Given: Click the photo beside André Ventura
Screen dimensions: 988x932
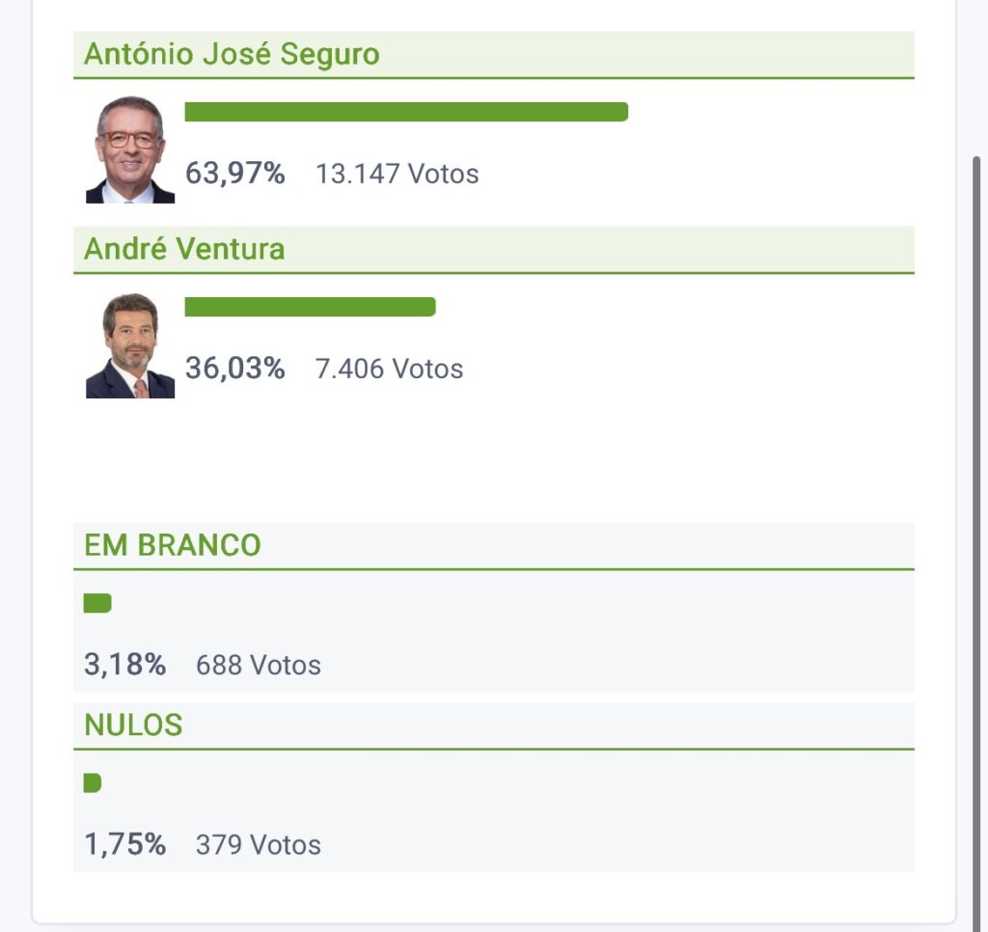Looking at the screenshot, I should pos(130,346).
